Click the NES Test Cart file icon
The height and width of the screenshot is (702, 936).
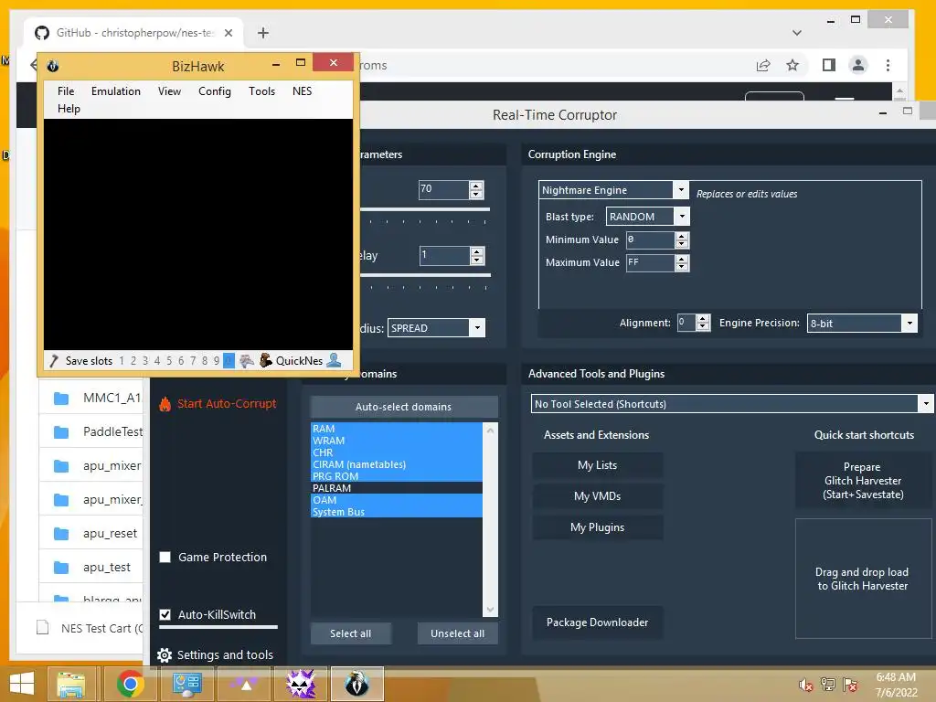pyautogui.click(x=42, y=627)
